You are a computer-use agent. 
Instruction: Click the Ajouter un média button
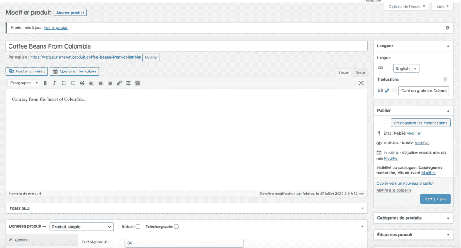(27, 72)
